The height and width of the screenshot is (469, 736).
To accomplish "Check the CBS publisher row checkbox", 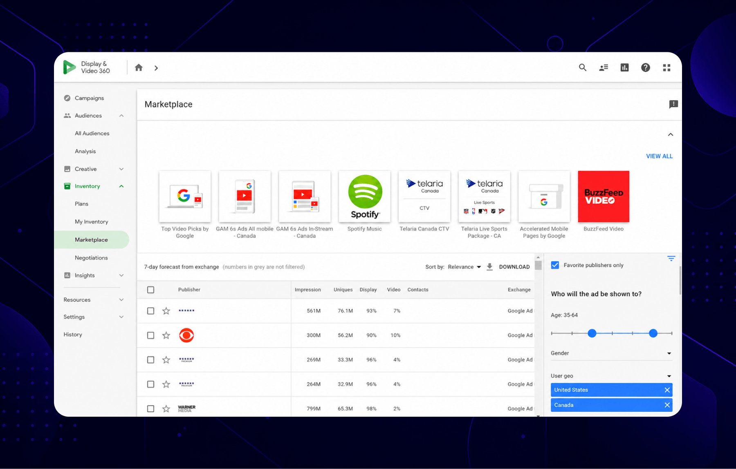I will point(151,335).
